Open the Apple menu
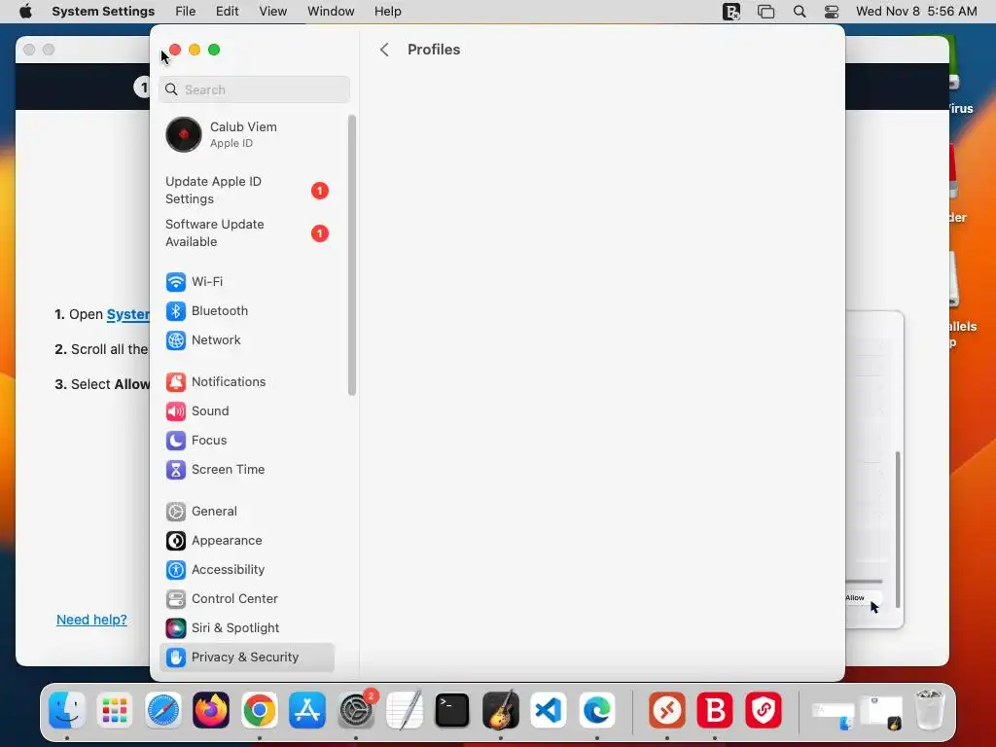 pyautogui.click(x=26, y=12)
